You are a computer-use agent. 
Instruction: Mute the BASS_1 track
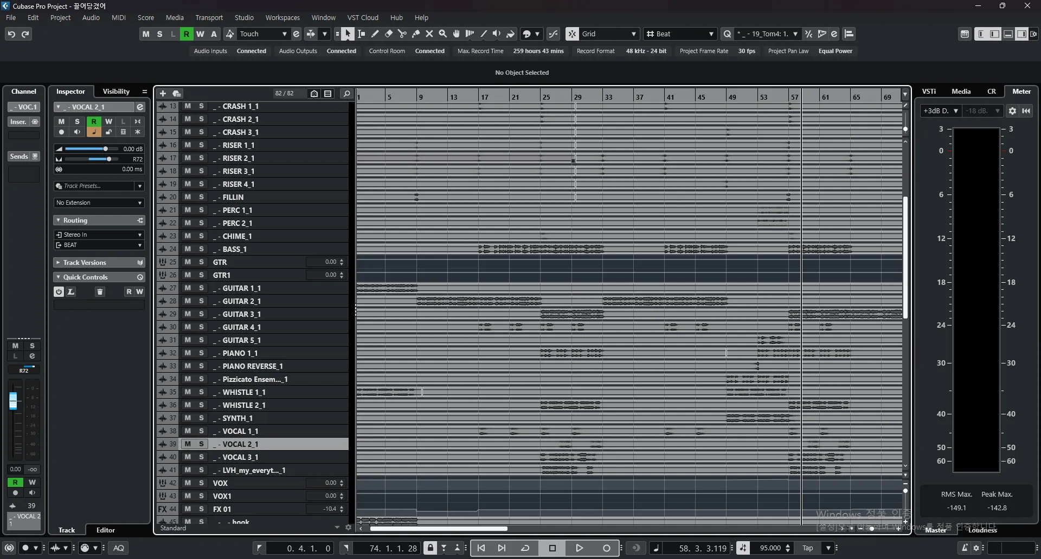(x=188, y=249)
